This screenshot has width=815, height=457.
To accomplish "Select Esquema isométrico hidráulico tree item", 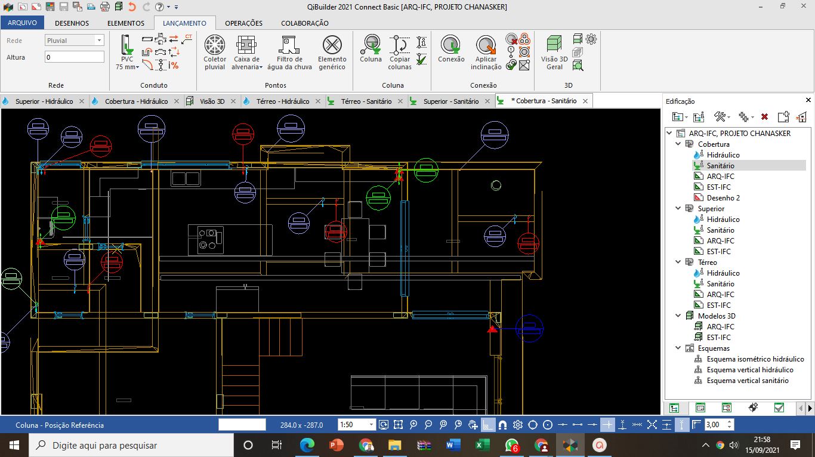I will click(755, 359).
